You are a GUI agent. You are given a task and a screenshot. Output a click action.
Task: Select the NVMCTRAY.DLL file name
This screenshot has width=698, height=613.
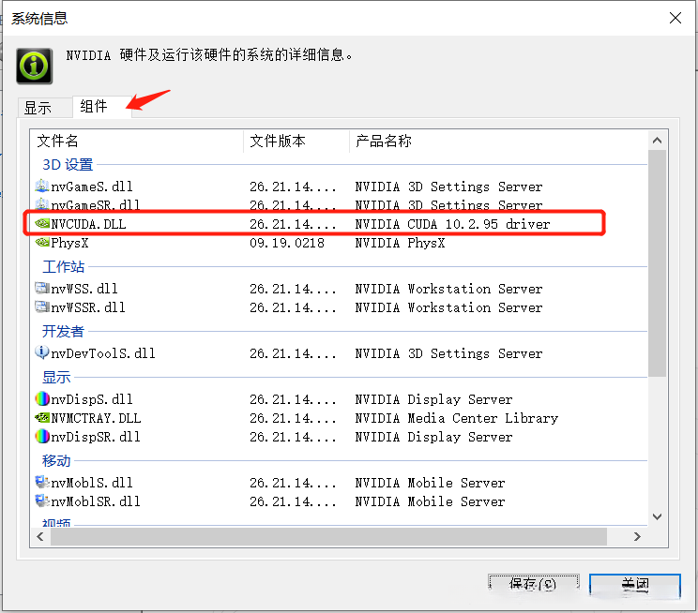(x=96, y=418)
